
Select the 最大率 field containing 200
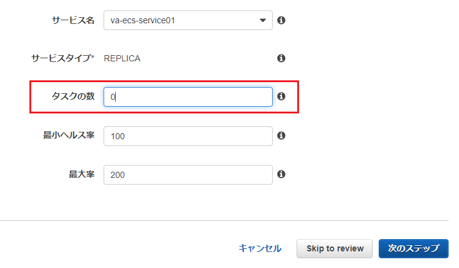click(188, 175)
